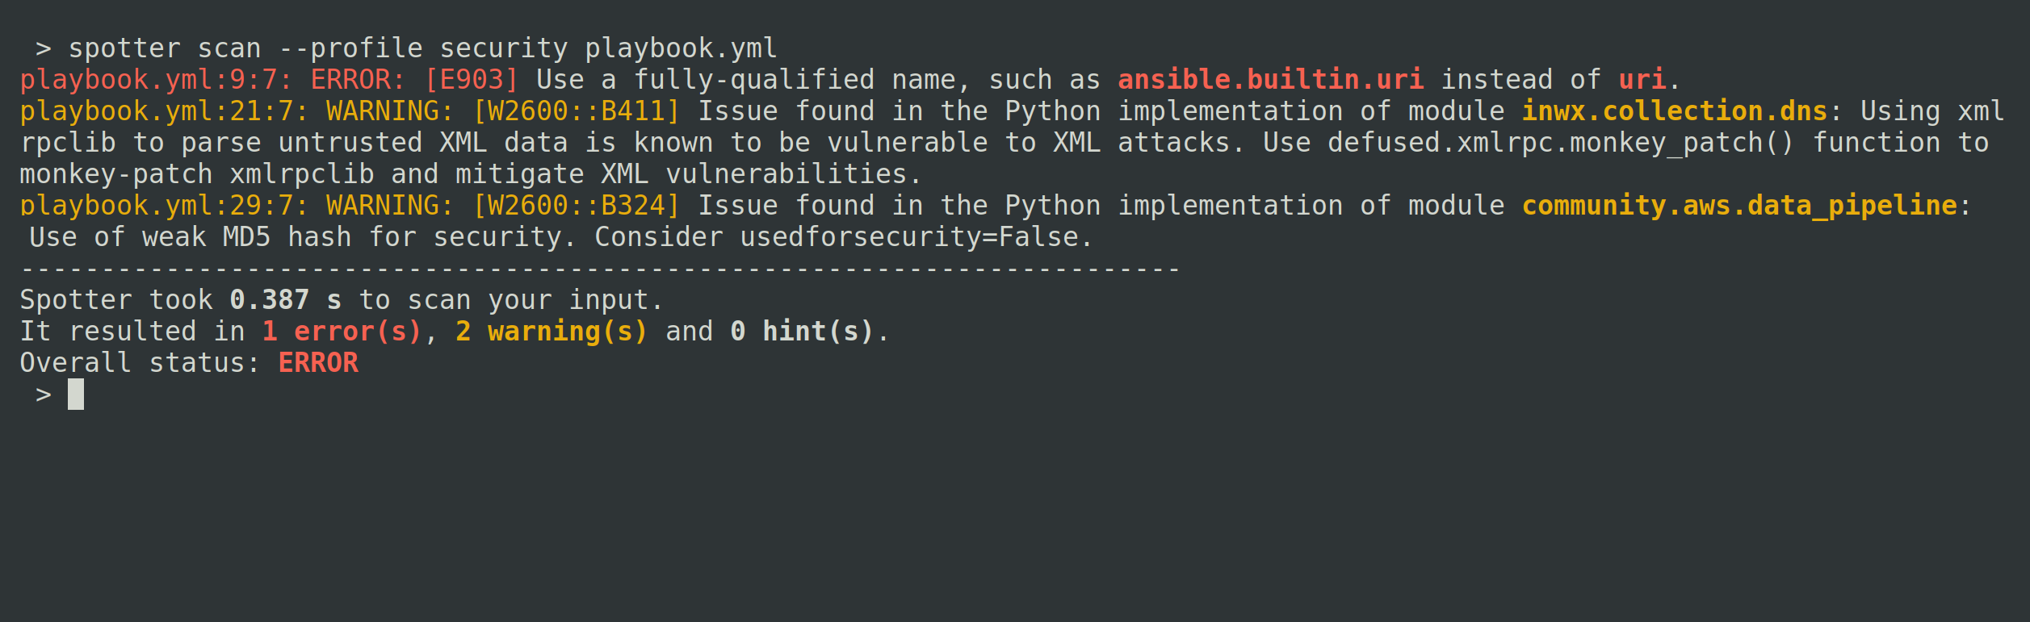Click the defused.xmlrpc.monkey_patch() text
Screen dimensions: 2030x622
(1560, 143)
